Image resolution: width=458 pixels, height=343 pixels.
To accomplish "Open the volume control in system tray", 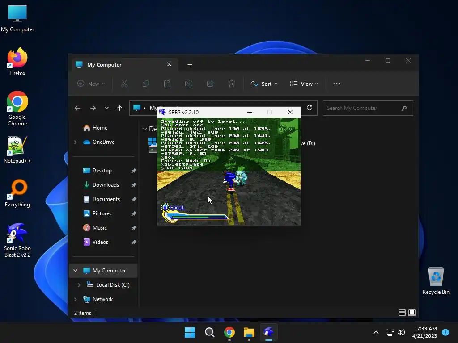I will [x=401, y=332].
